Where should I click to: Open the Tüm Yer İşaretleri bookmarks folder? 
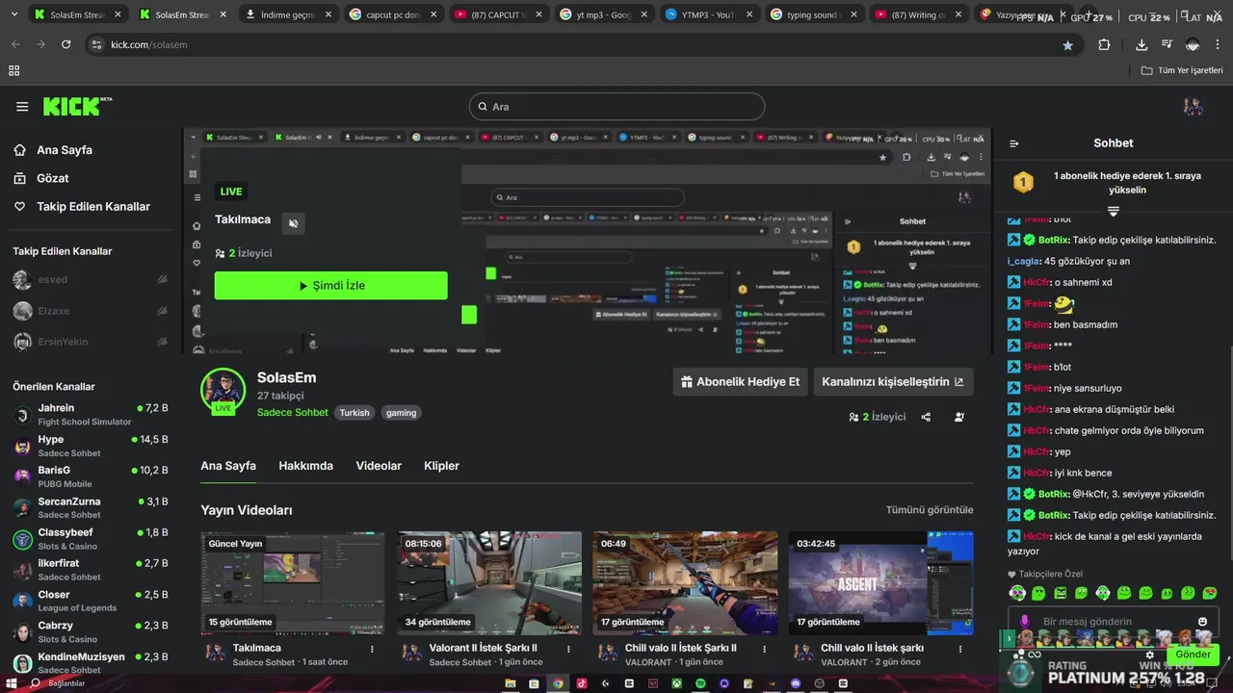1182,70
